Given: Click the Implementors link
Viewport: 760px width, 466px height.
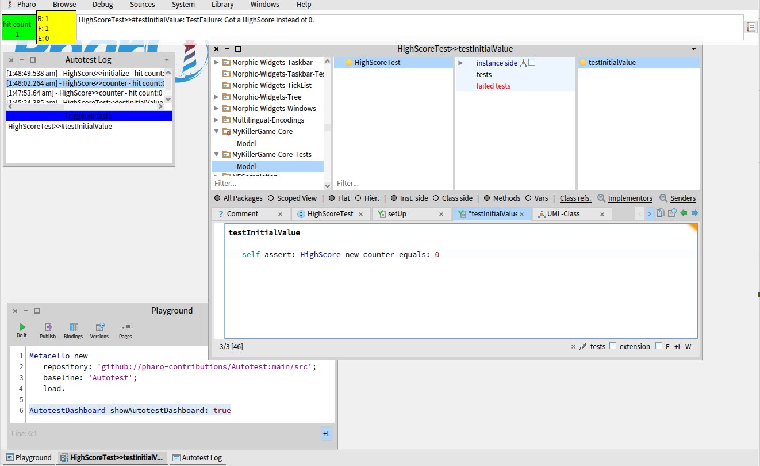Looking at the screenshot, I should [x=630, y=198].
